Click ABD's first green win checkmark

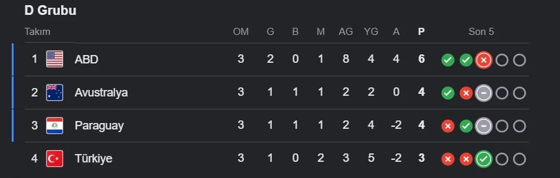pyautogui.click(x=448, y=60)
